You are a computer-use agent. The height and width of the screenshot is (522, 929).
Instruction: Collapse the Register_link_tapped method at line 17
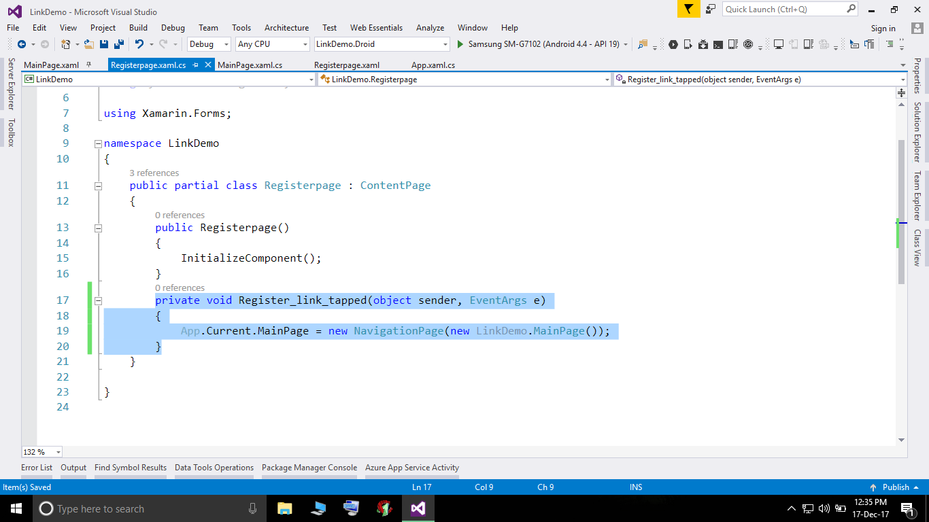point(99,300)
